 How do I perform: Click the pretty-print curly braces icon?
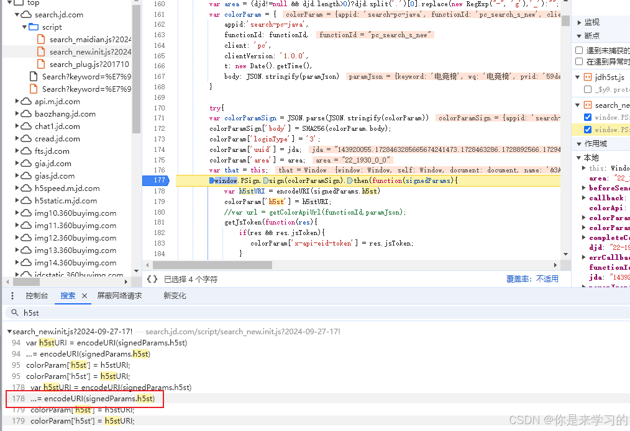point(152,280)
